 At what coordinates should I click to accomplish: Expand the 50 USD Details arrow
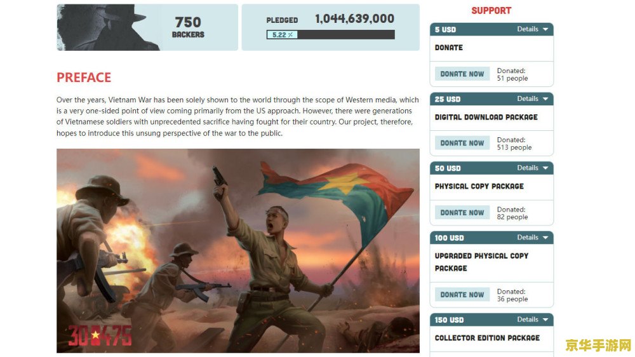tap(545, 168)
